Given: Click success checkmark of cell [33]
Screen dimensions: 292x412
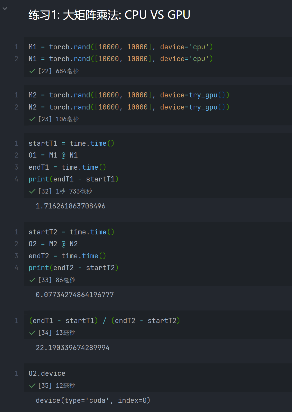Looking at the screenshot, I should pos(32,280).
